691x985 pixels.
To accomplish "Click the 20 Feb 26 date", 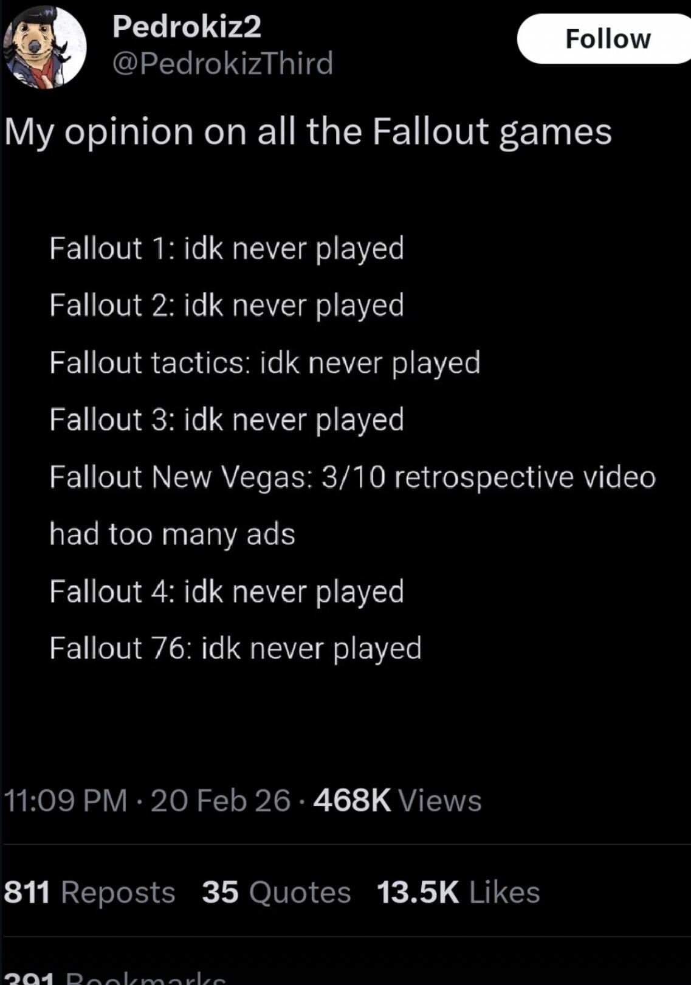I will pyautogui.click(x=221, y=800).
